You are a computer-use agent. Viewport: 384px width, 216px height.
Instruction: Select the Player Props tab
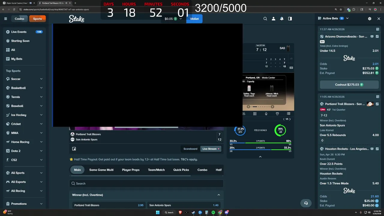click(131, 170)
